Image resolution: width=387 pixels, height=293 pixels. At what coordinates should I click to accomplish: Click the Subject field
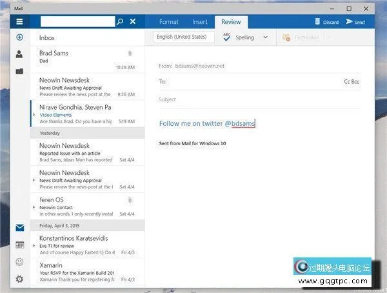258,99
